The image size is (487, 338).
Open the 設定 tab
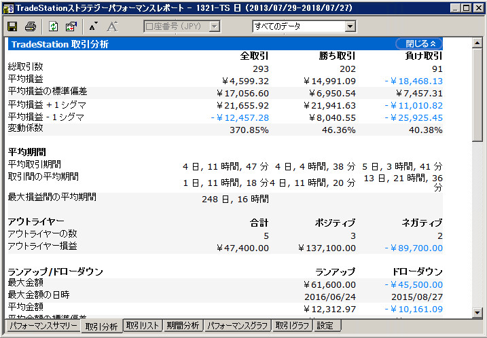pyautogui.click(x=325, y=326)
